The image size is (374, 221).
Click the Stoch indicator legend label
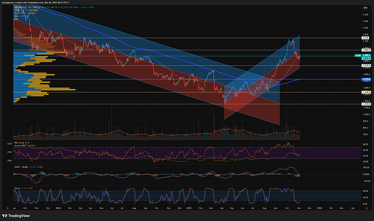coord(18,187)
